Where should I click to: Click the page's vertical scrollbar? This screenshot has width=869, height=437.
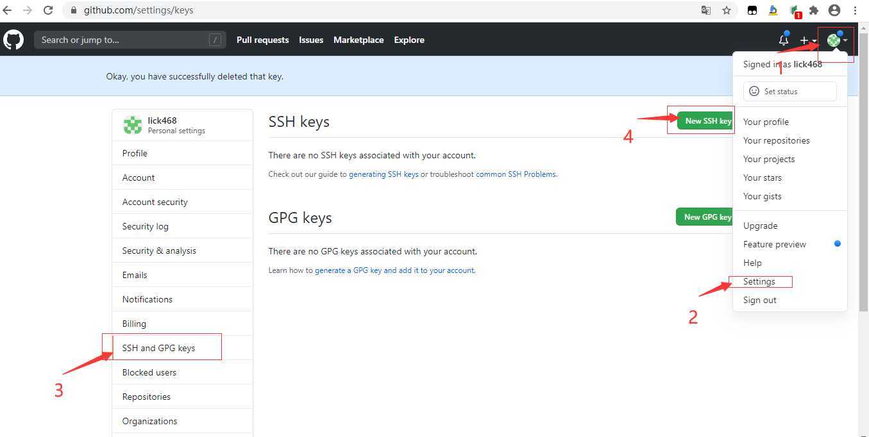(863, 192)
